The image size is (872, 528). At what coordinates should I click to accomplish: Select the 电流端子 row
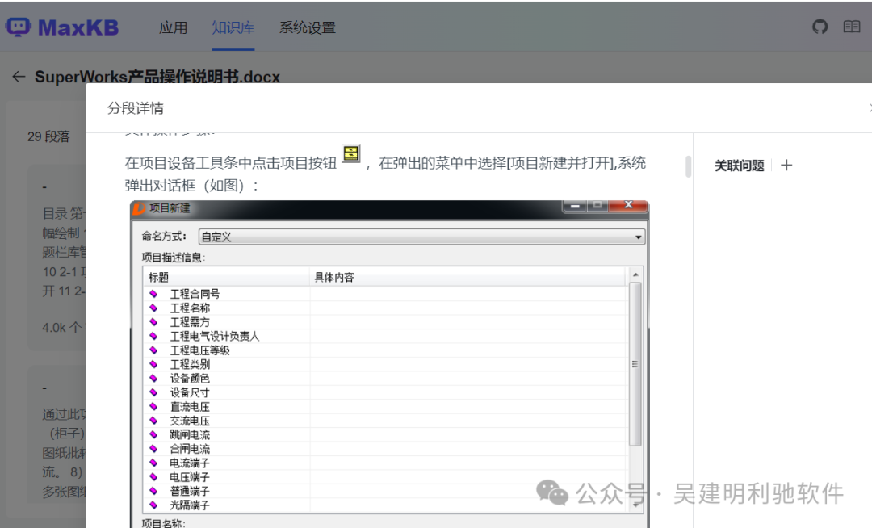point(385,463)
